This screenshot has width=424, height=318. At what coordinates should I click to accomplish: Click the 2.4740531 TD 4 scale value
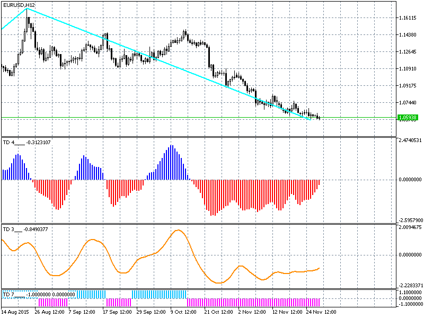click(409, 140)
